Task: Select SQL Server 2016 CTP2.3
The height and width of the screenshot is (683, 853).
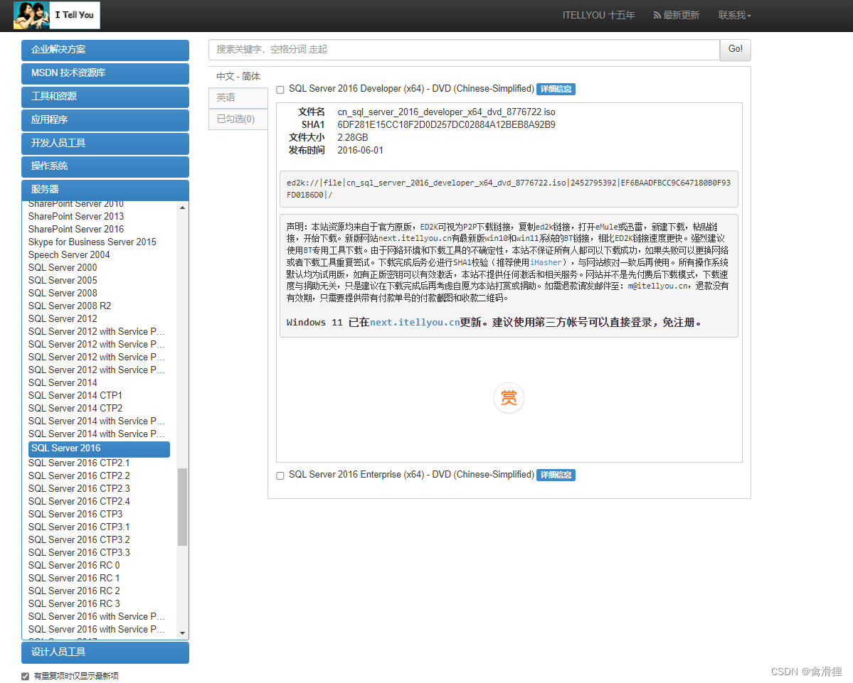Action: 79,488
